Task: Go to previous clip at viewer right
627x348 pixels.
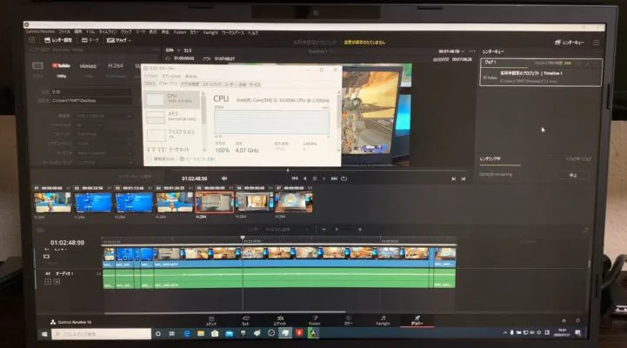Action: tap(453, 179)
